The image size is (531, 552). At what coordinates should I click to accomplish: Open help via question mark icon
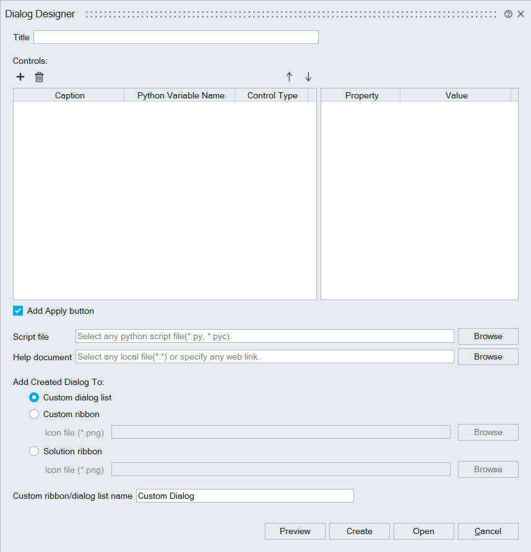pos(508,14)
